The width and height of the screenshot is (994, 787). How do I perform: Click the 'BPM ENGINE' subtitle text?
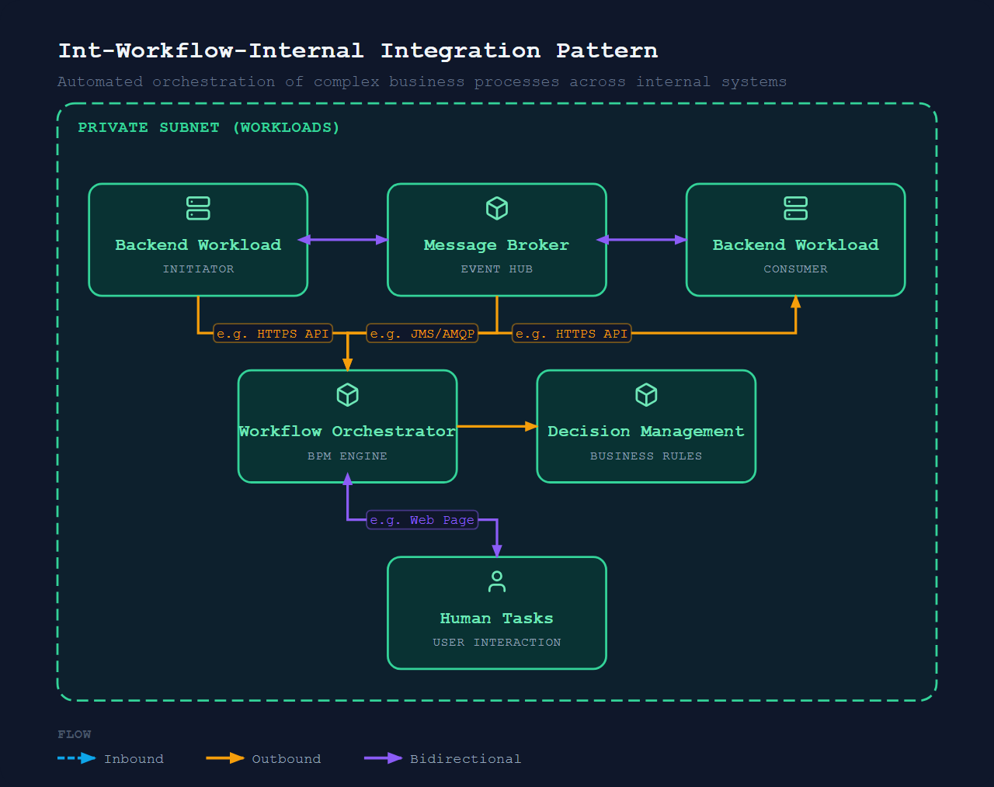[348, 456]
